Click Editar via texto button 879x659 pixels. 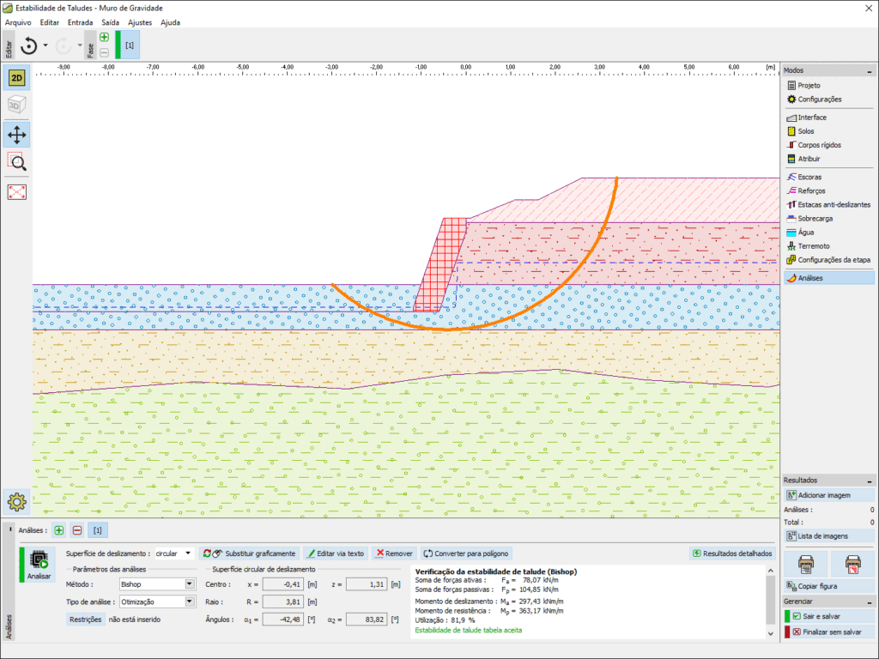click(336, 553)
